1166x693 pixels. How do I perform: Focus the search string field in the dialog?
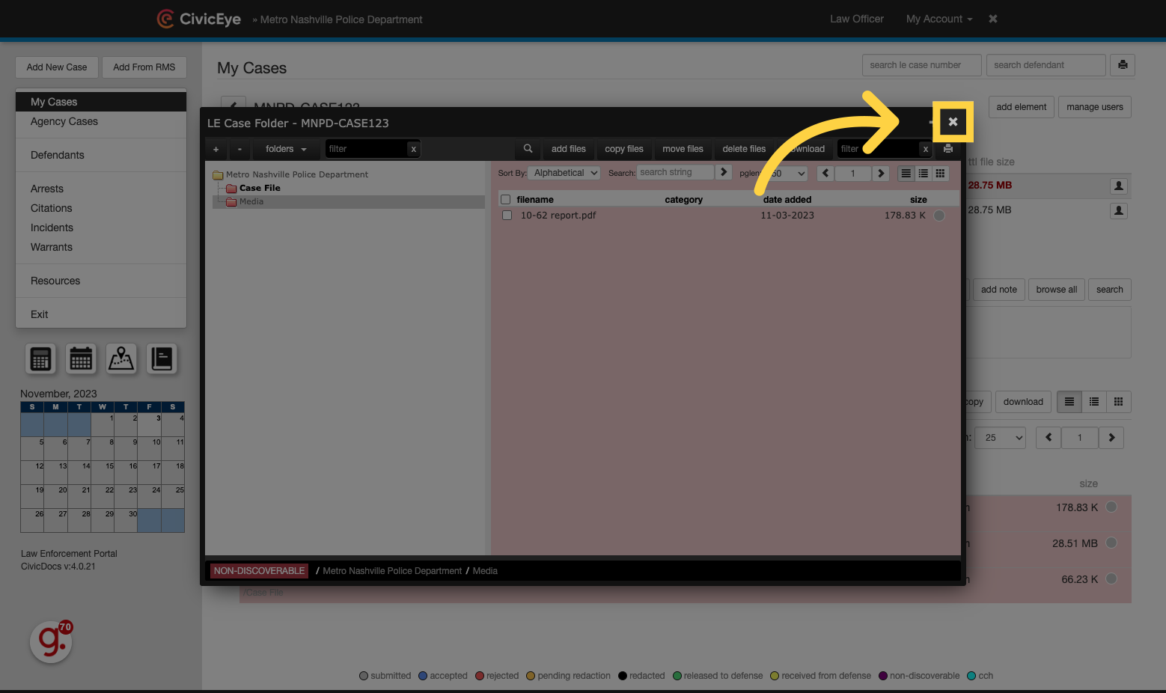tap(675, 172)
